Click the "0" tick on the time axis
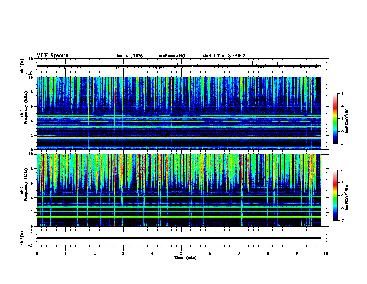This screenshot has height=284, width=367. coord(37,253)
